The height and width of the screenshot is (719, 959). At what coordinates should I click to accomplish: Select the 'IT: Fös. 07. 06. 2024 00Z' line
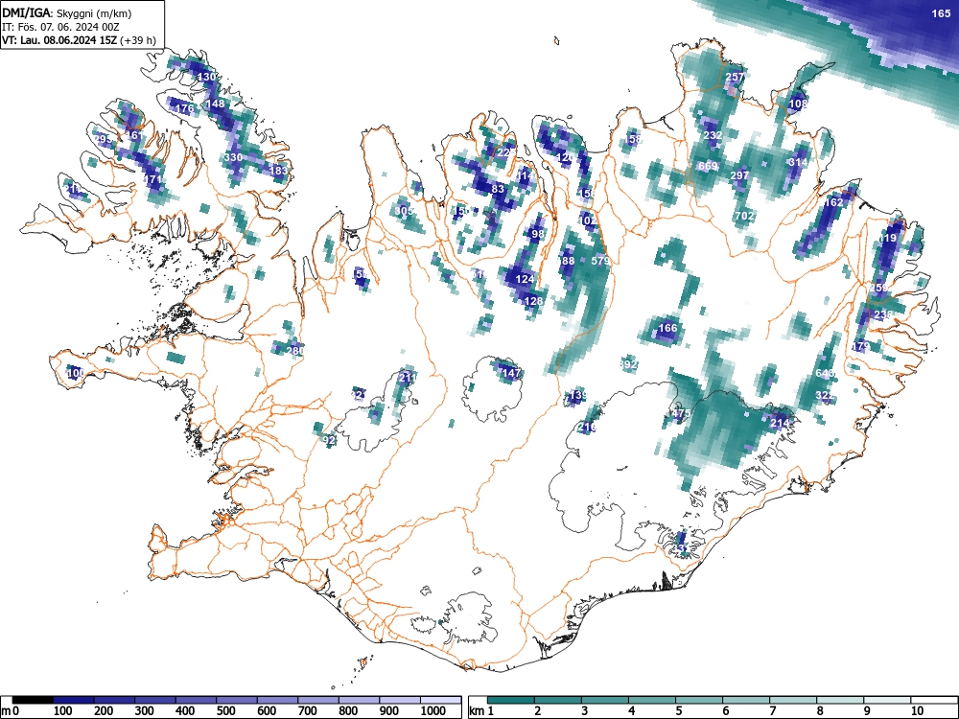point(60,27)
